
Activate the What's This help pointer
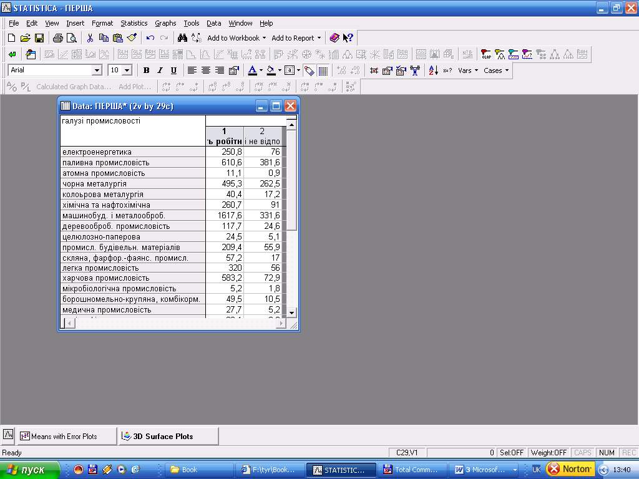click(x=348, y=38)
